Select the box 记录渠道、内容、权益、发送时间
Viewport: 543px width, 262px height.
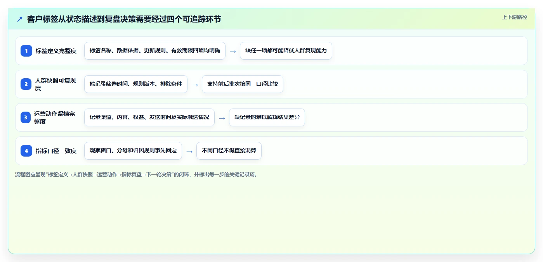point(149,117)
